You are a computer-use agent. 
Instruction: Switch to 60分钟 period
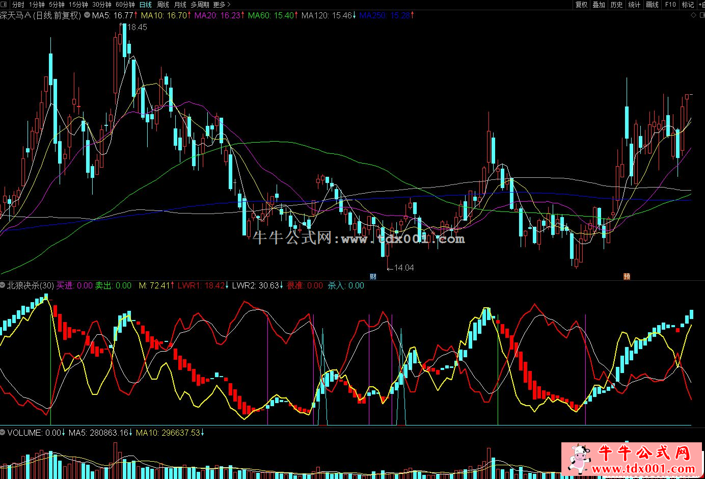[x=125, y=5]
